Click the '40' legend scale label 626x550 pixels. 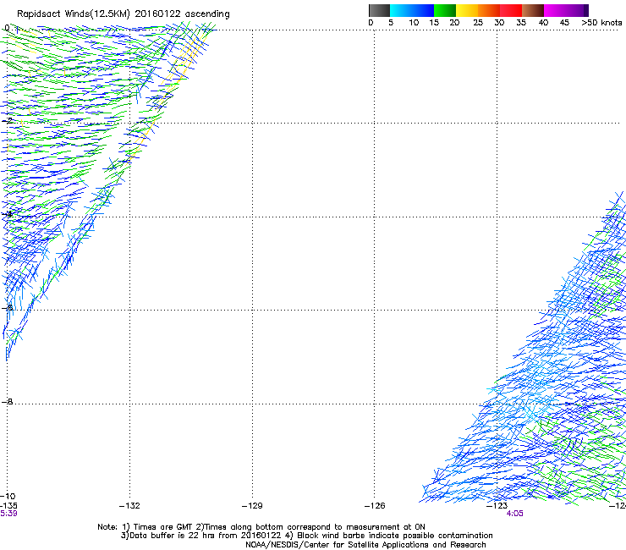coord(543,23)
